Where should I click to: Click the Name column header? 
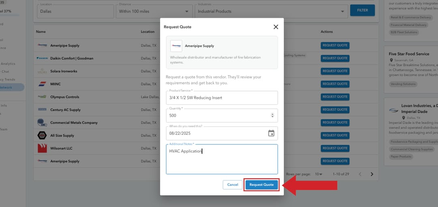coord(41,32)
